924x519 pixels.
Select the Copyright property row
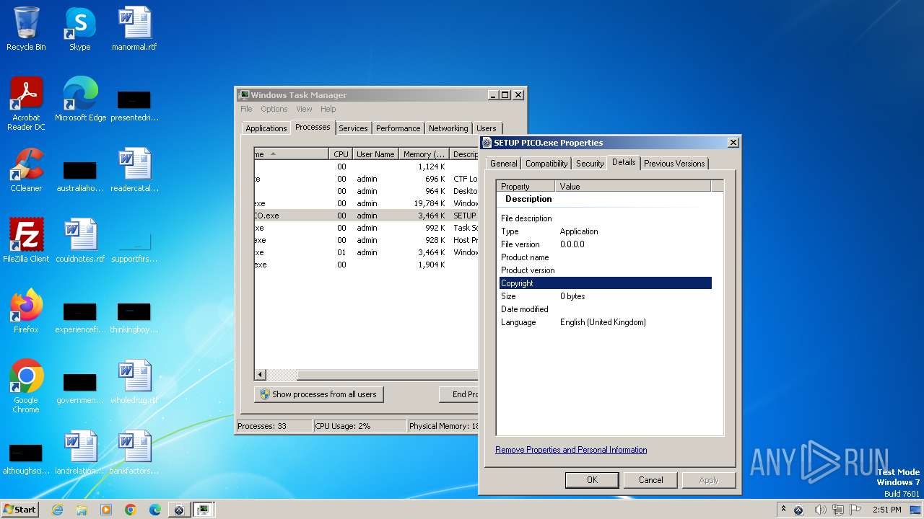pos(606,283)
